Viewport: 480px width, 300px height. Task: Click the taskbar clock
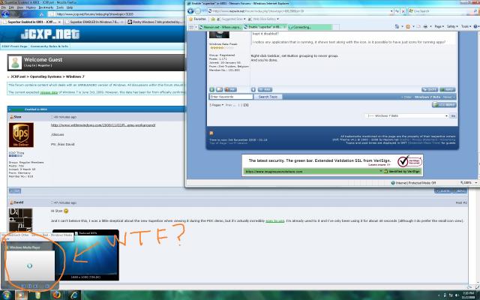pos(467,295)
